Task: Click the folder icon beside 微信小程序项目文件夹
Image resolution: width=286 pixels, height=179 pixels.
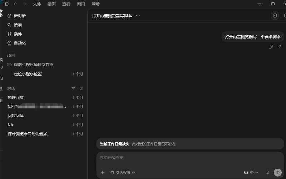Action: point(10,65)
